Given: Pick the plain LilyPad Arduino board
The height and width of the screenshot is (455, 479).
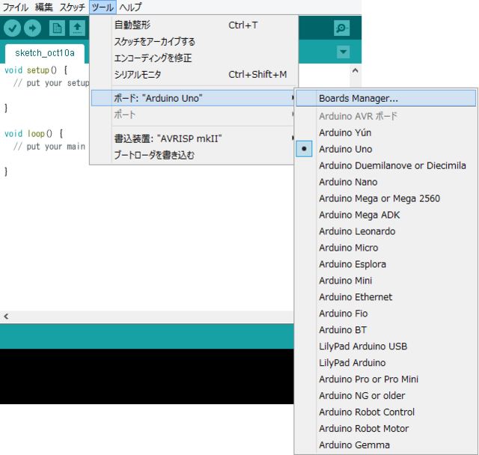Looking at the screenshot, I should (386, 363).
